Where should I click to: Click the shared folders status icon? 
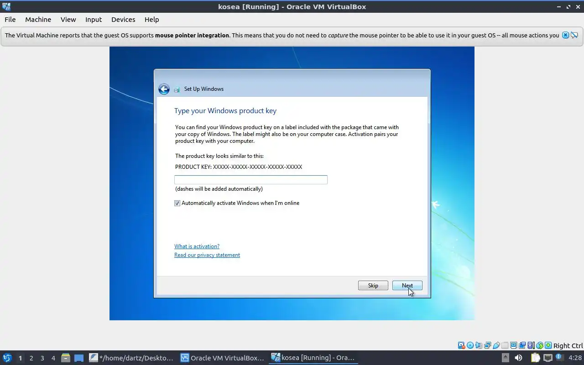pos(505,345)
